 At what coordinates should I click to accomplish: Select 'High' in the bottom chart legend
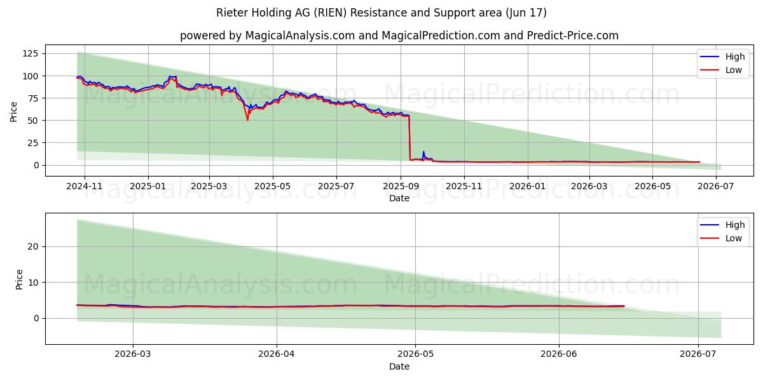point(735,225)
